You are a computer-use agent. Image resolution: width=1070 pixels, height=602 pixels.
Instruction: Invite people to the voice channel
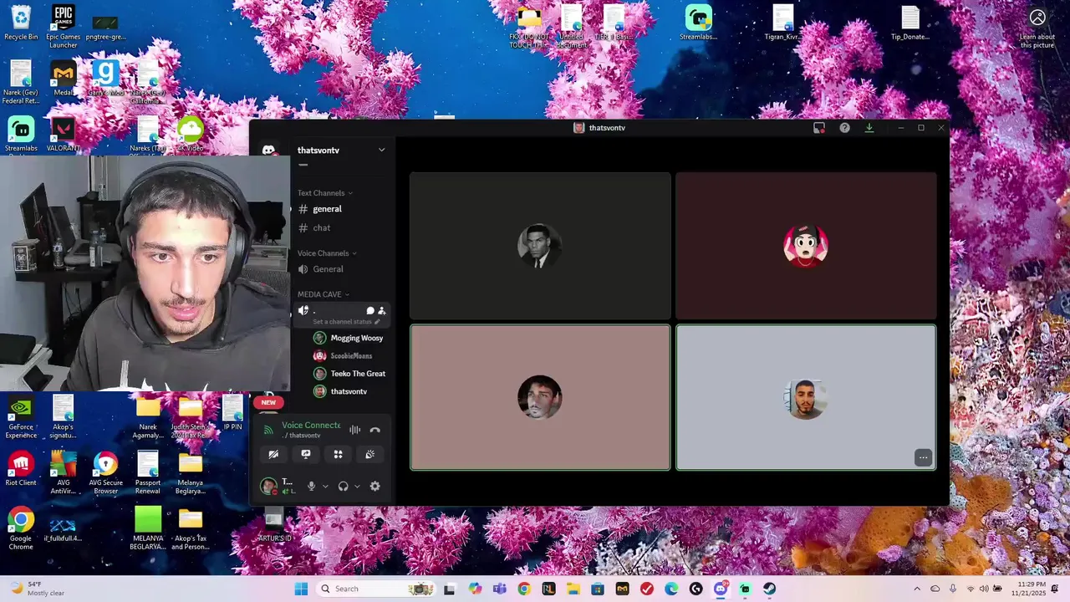382,310
